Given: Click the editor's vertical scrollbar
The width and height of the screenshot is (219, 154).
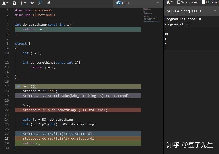Looking at the screenshot, I should pos(162,84).
